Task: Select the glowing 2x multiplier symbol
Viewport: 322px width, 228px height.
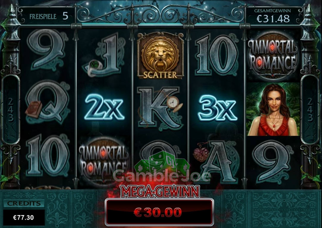Action: click(x=104, y=107)
